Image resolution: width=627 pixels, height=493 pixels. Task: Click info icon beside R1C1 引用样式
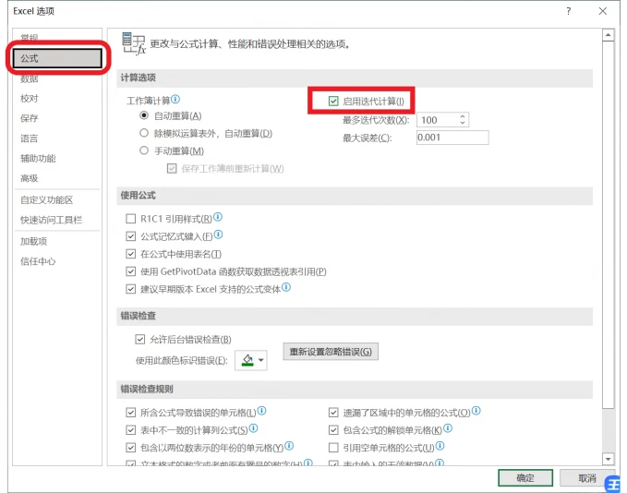(x=218, y=217)
